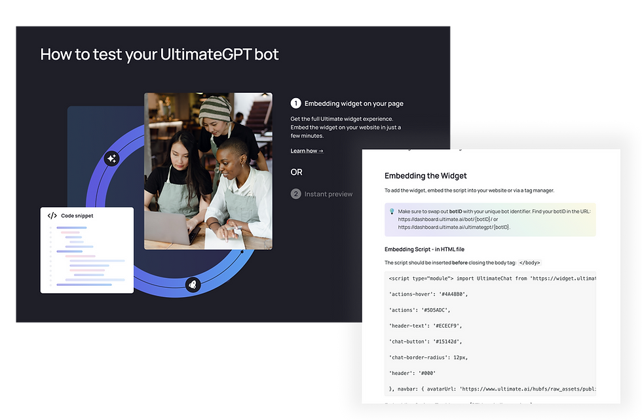Click 'To add the widget, embed the script' sentence
642x420 pixels.
coord(469,190)
